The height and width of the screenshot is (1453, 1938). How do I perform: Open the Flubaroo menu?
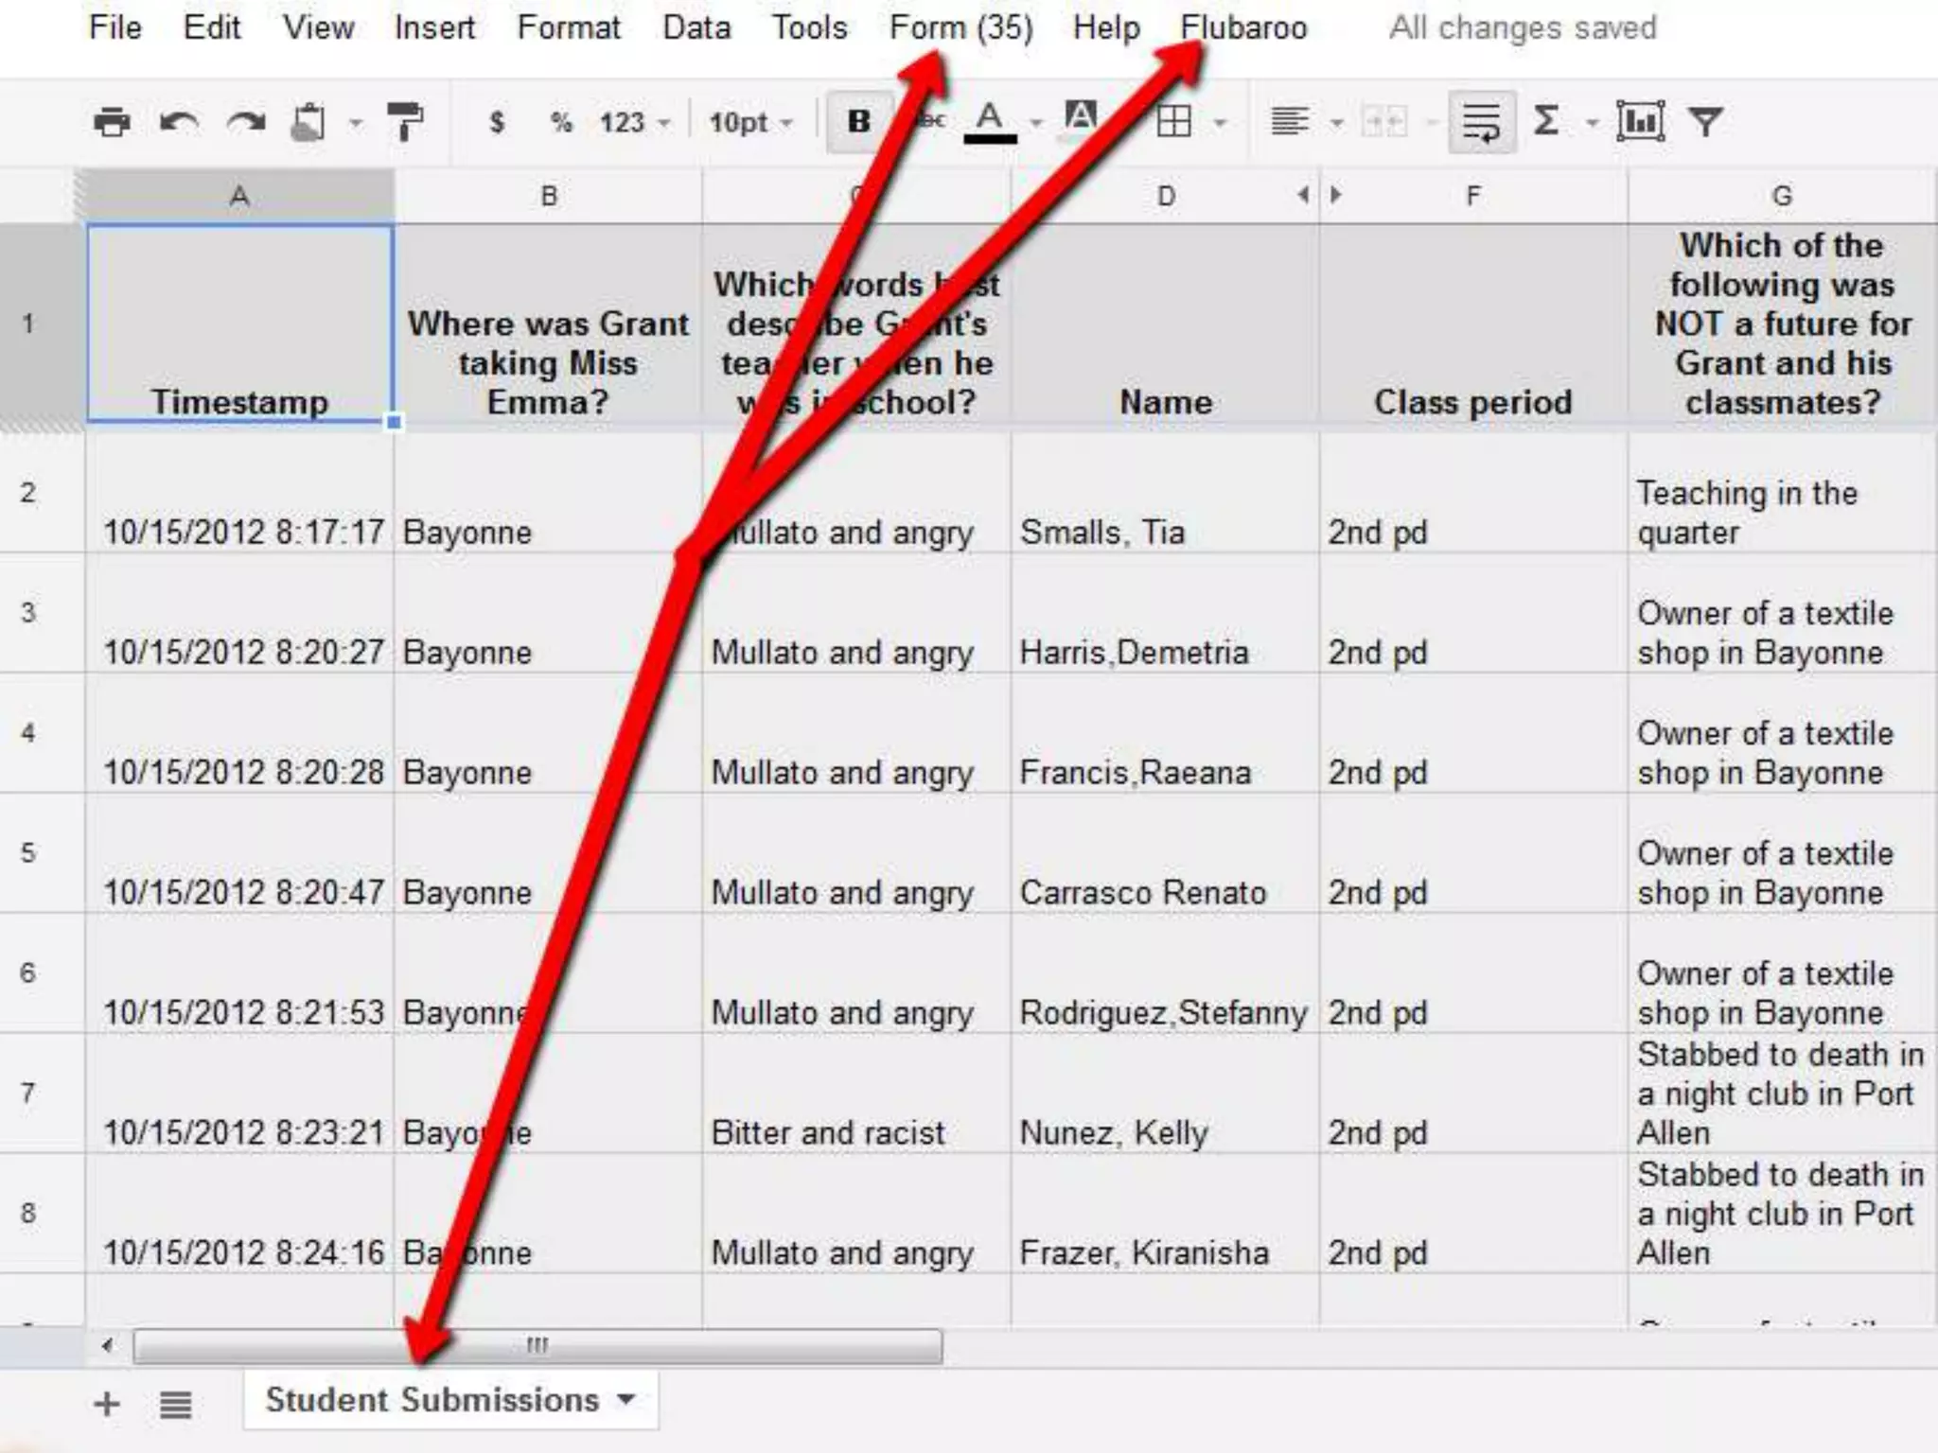(x=1243, y=27)
